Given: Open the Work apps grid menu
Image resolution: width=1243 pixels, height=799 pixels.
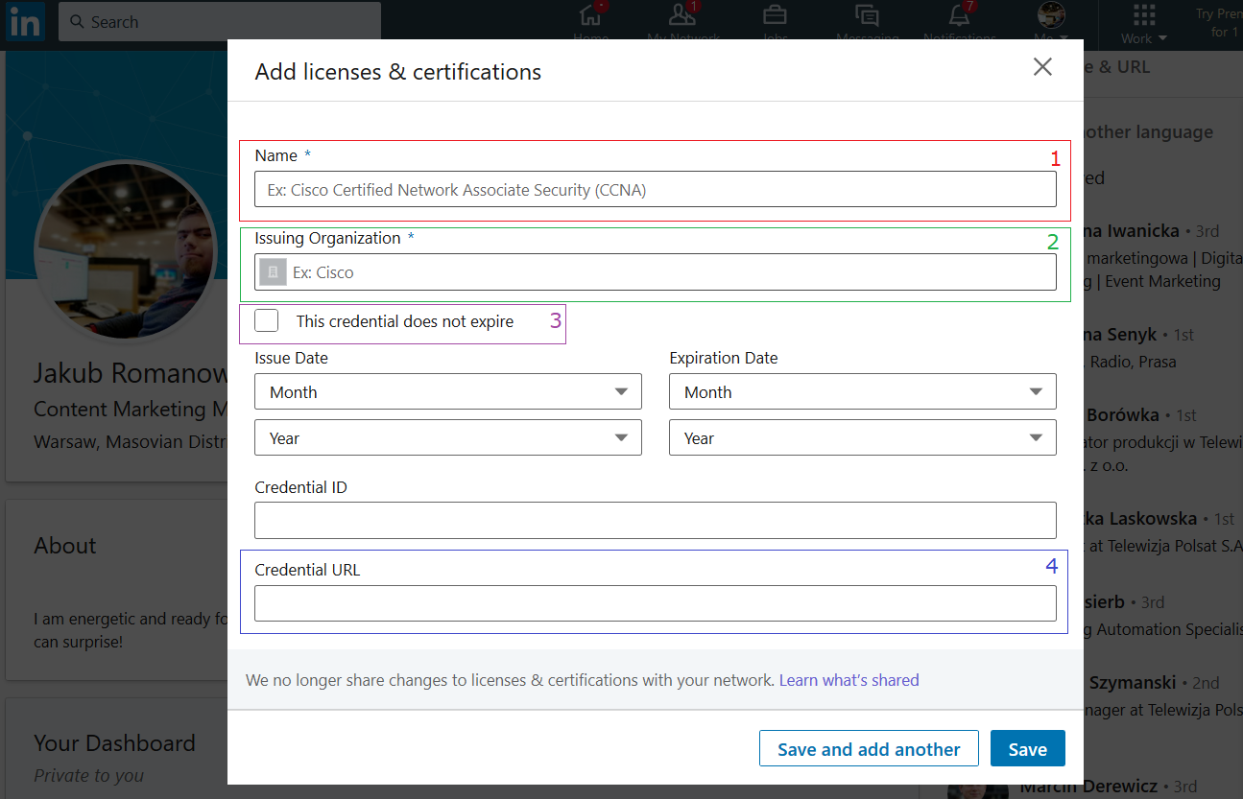Looking at the screenshot, I should click(x=1144, y=15).
